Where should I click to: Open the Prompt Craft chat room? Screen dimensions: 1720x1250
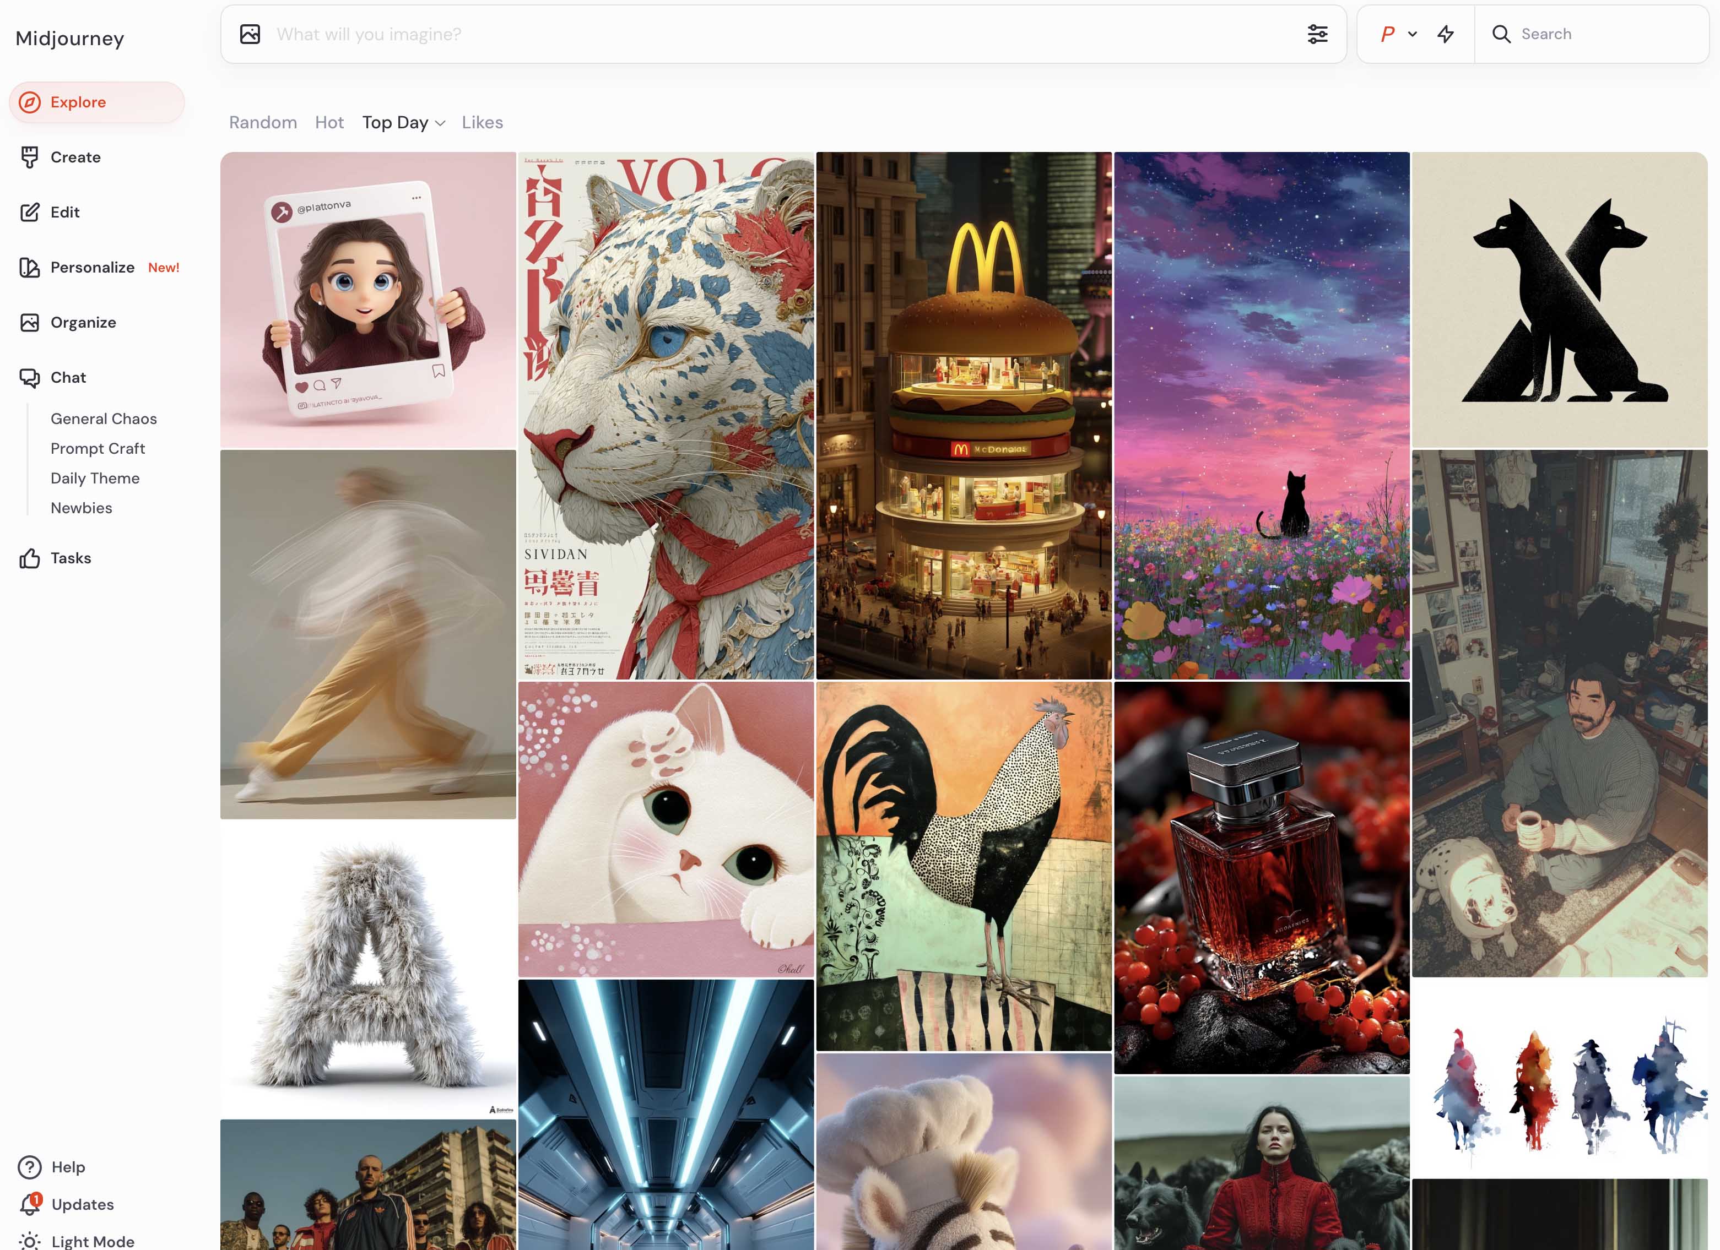[98, 449]
